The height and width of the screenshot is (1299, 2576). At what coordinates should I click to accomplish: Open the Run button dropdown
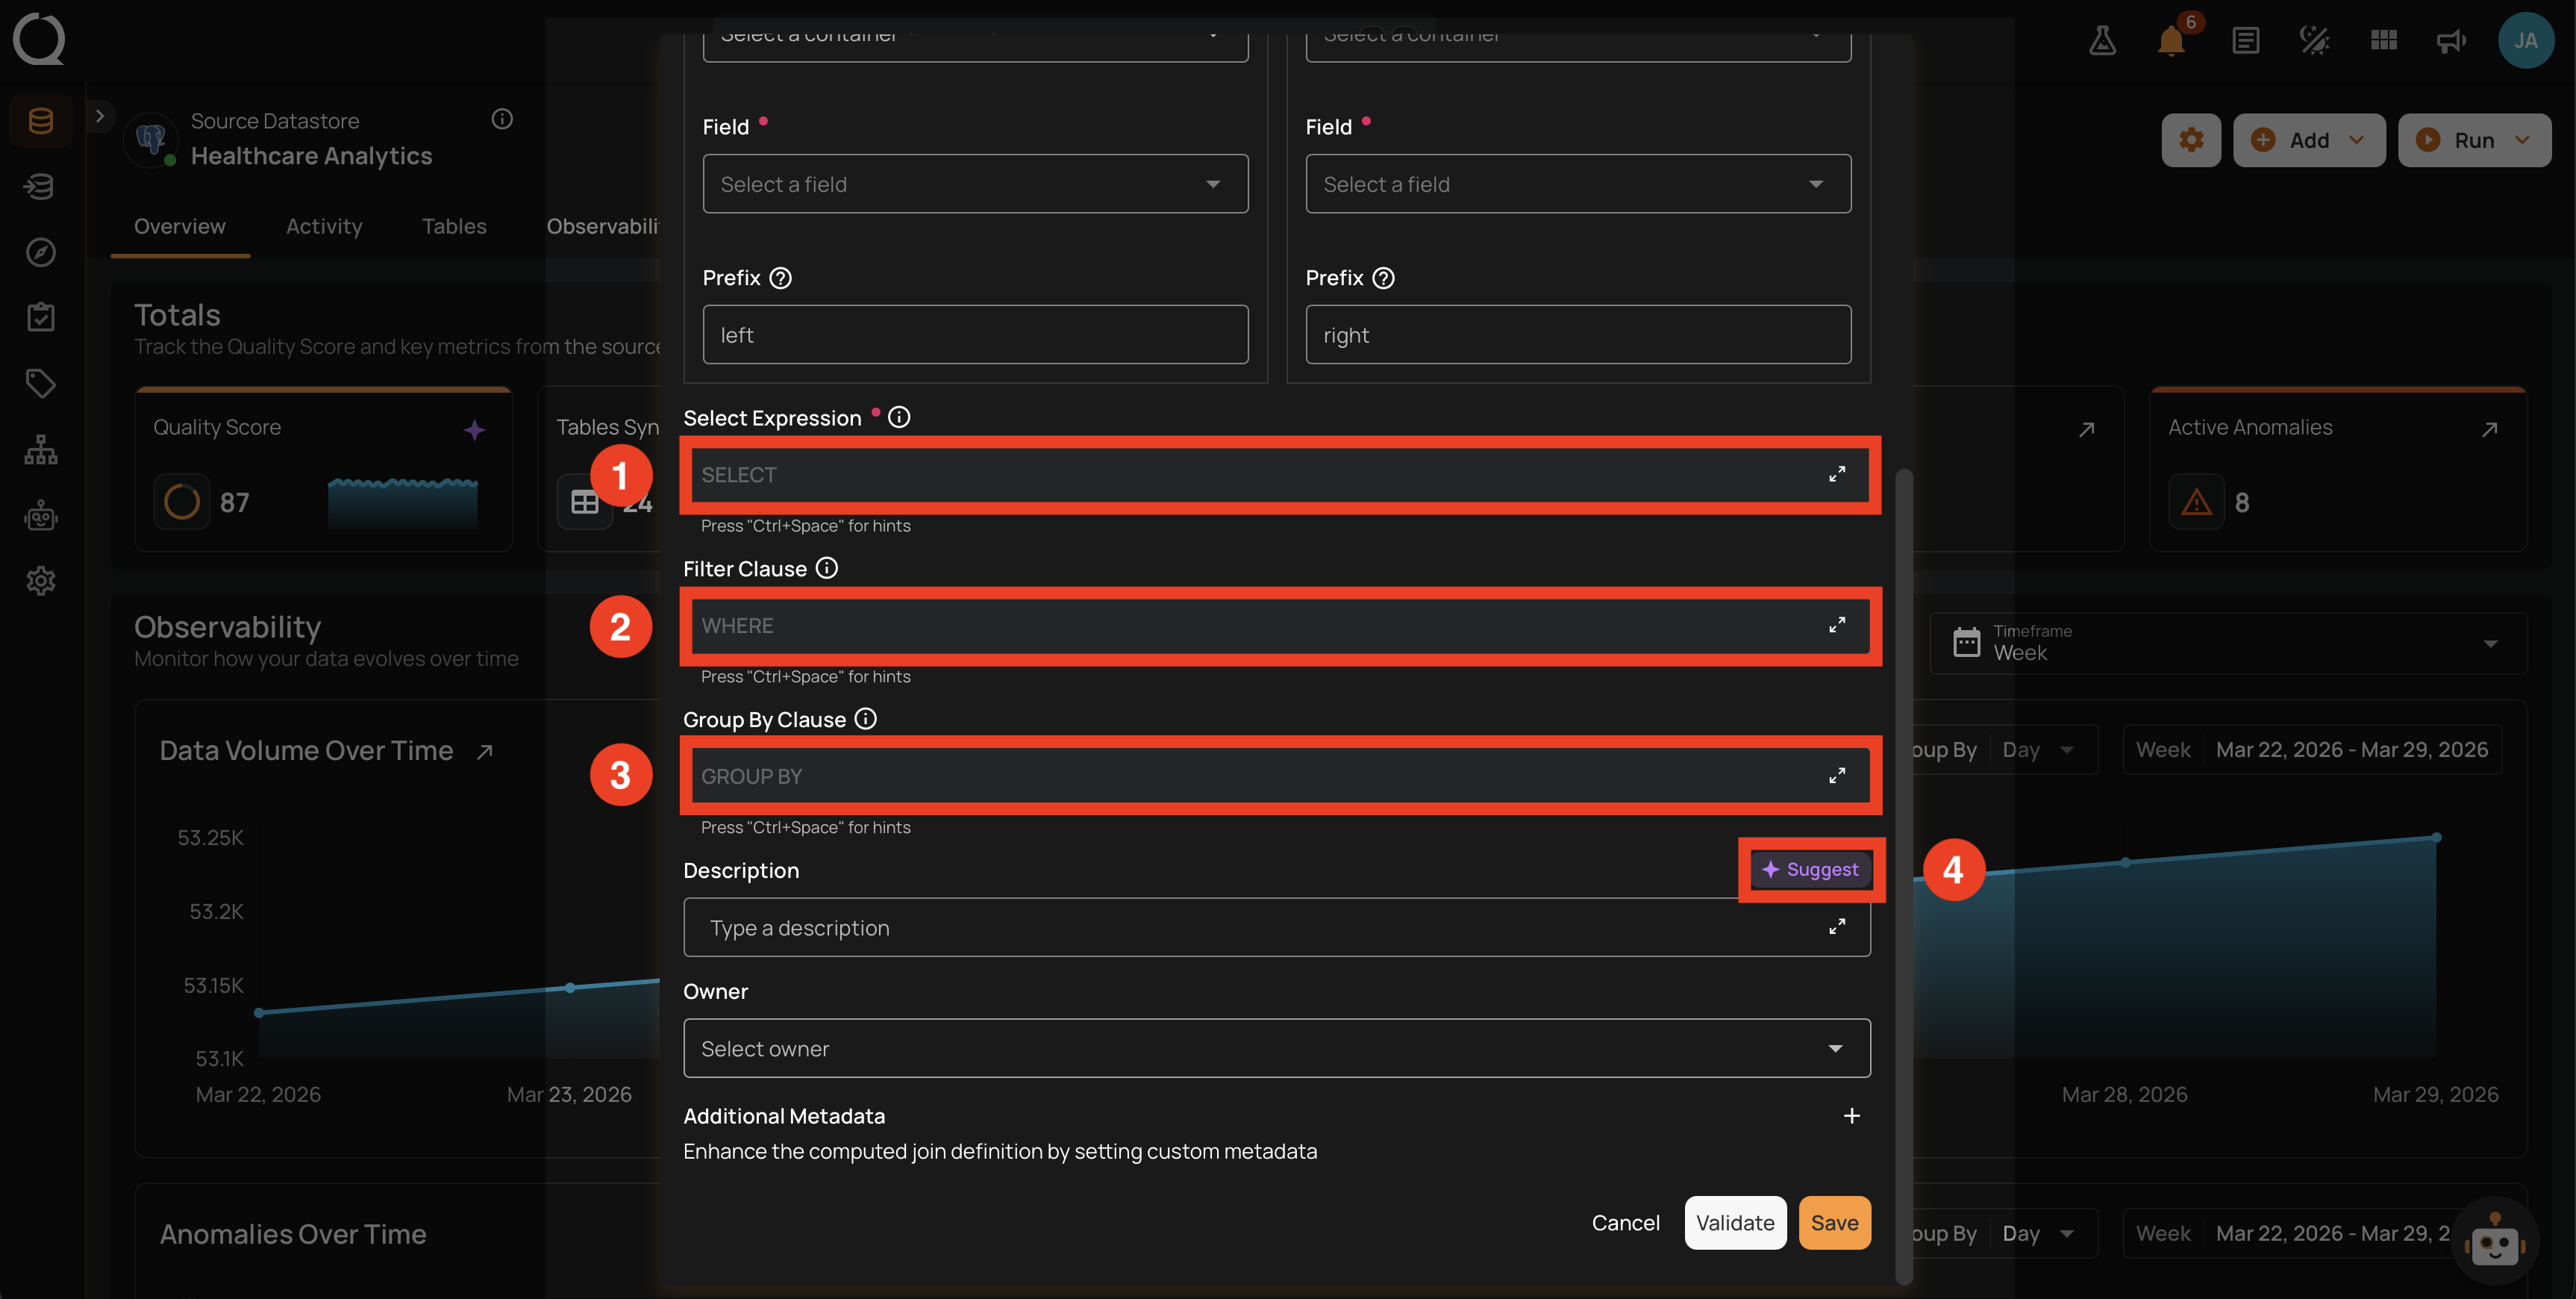(2474, 140)
